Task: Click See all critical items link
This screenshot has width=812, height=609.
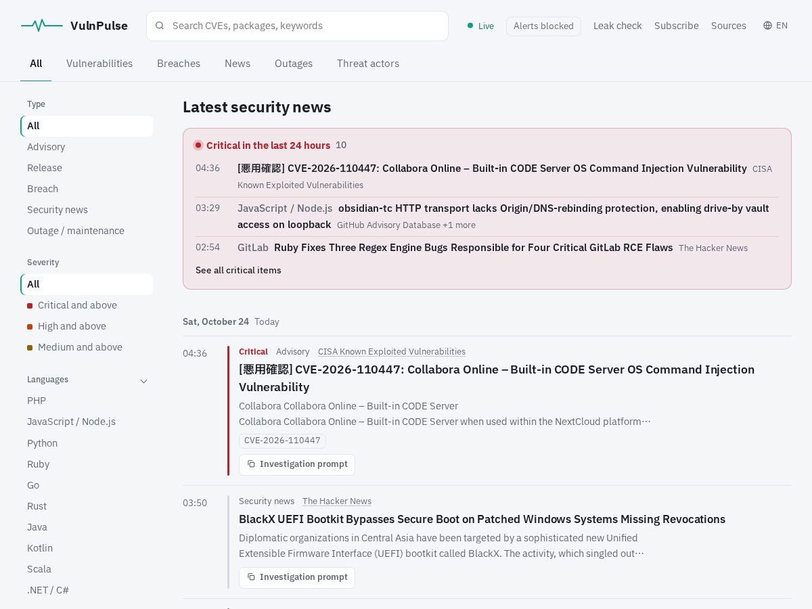Action: [238, 271]
